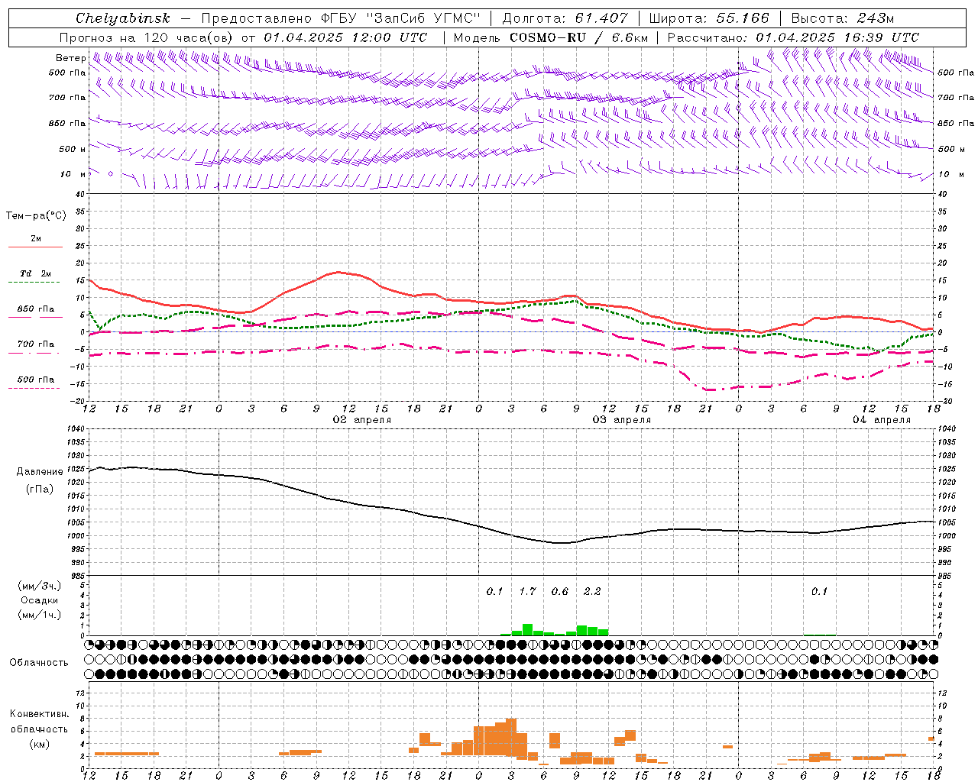This screenshot has width=978, height=782.
Task: Click the 'Давление' pressure panel label
Action: [x=40, y=472]
